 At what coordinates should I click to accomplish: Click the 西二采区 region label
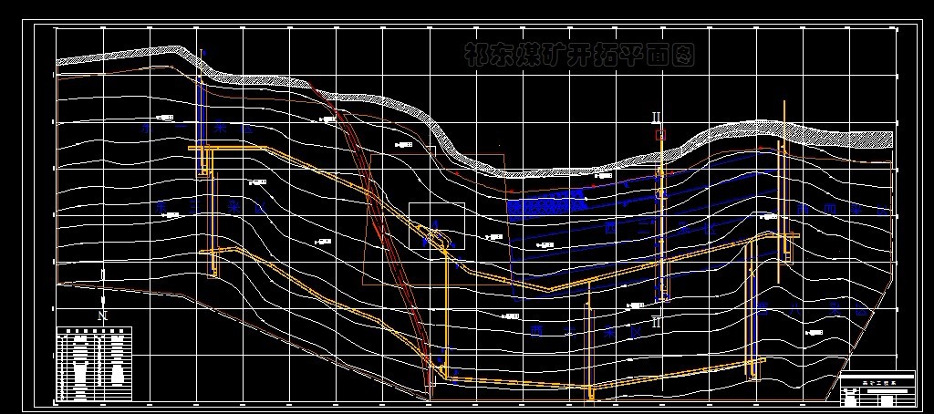[x=660, y=229]
